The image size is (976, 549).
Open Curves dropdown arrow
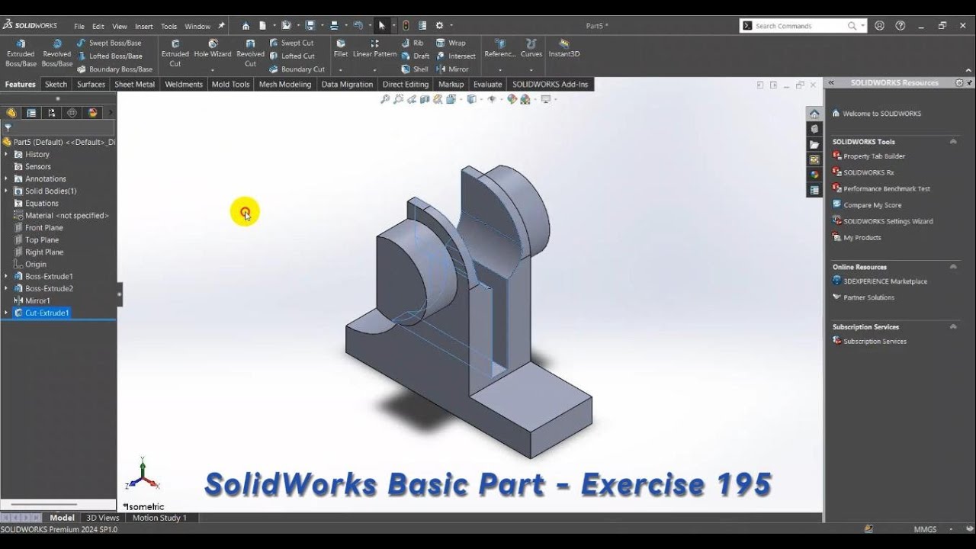(x=531, y=70)
